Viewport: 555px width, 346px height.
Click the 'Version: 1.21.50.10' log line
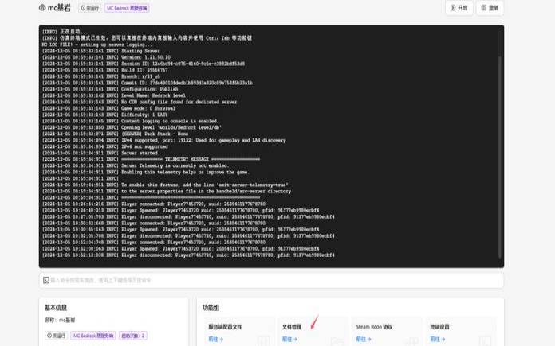click(106, 57)
